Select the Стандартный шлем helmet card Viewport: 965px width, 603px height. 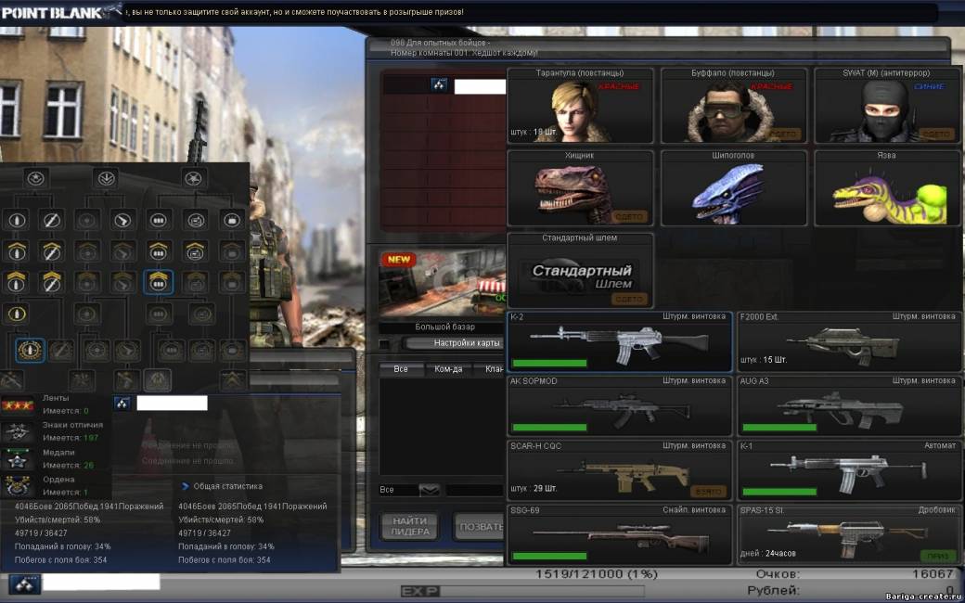click(x=580, y=271)
